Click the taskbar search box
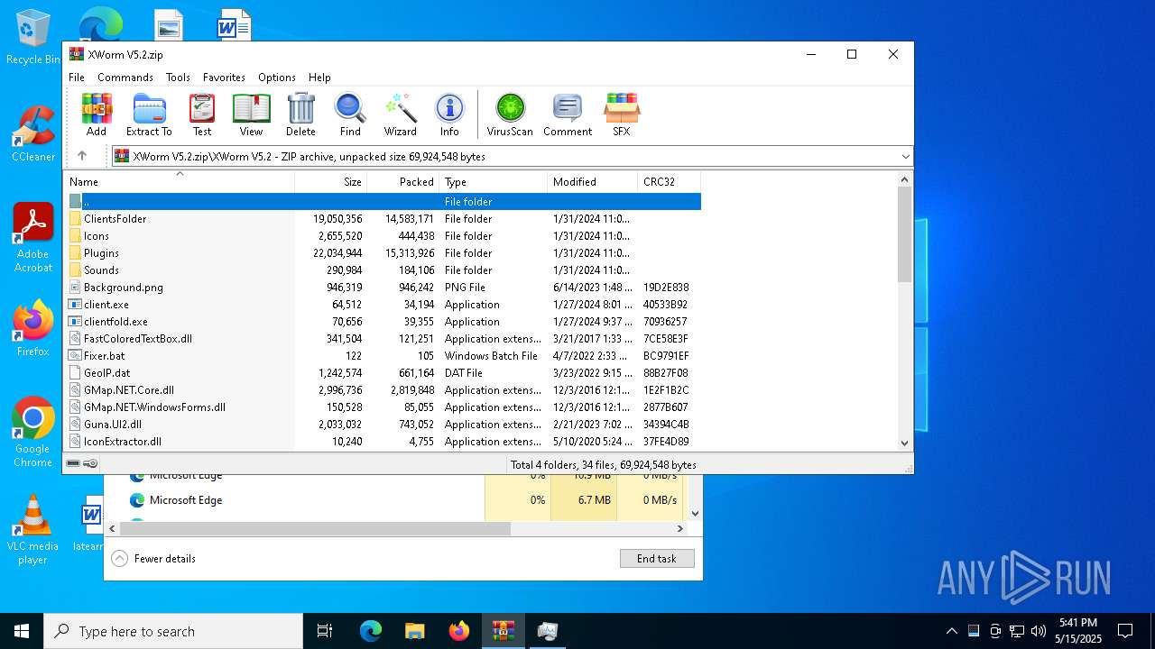Screen dimensions: 1155x649 [173, 631]
